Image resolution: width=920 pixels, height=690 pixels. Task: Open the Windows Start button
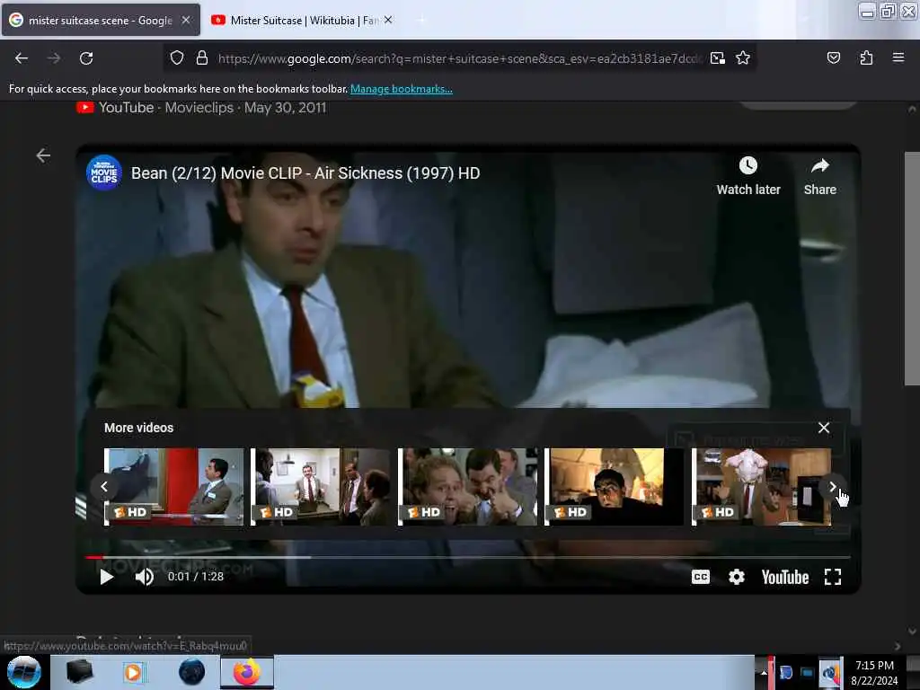(24, 672)
